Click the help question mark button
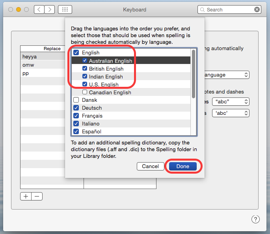 [255, 219]
